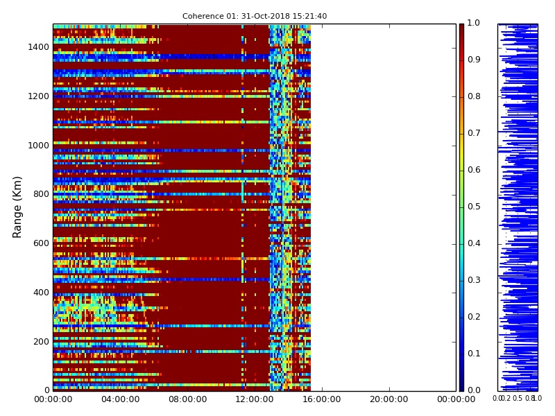555x416 pixels.
Task: Click the 'Range (Km)' axis label
Action: [17, 207]
